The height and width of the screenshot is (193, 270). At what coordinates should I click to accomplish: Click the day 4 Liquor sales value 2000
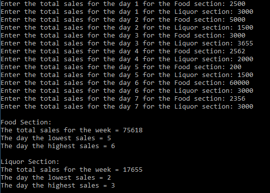pos(245,59)
